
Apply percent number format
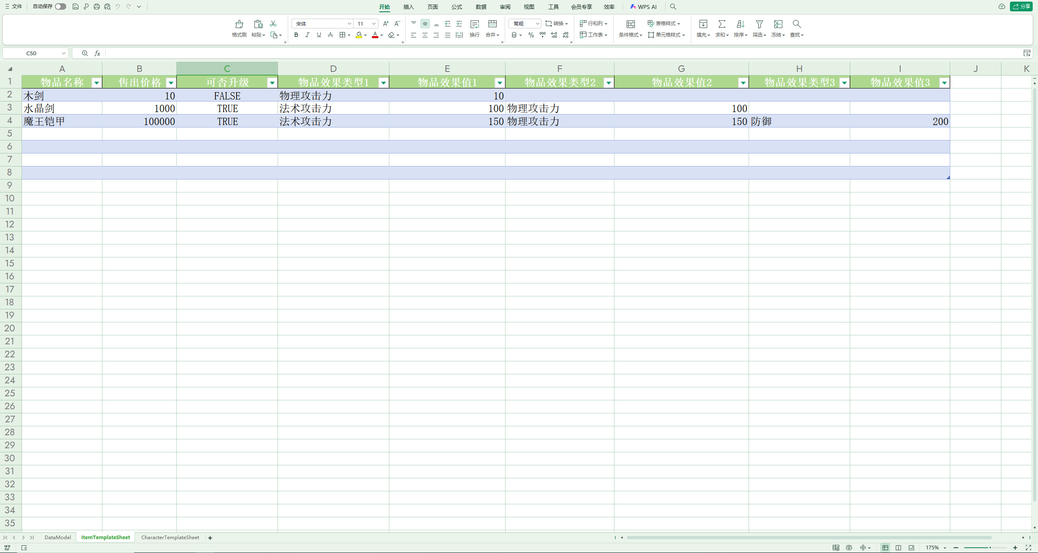pyautogui.click(x=530, y=35)
